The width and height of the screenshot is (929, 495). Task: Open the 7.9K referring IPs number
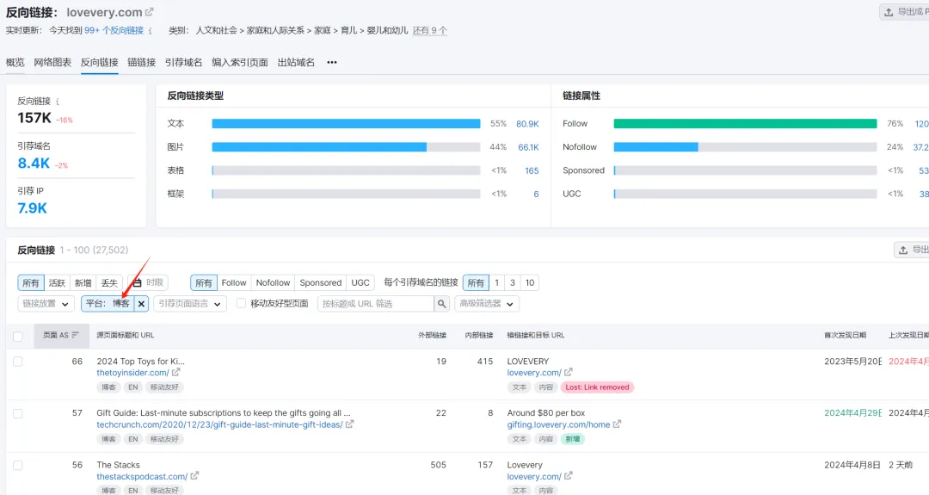(32, 208)
